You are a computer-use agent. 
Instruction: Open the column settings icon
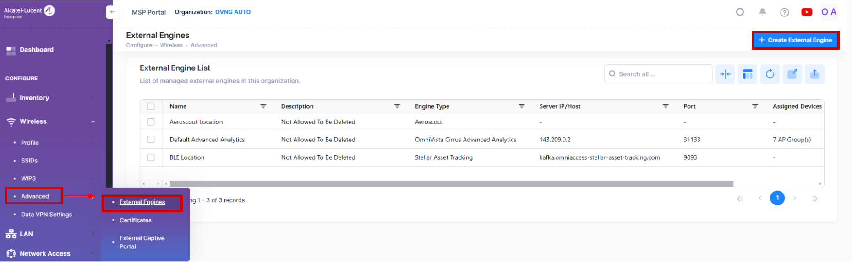click(x=748, y=74)
